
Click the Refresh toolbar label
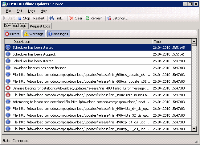[96, 18]
